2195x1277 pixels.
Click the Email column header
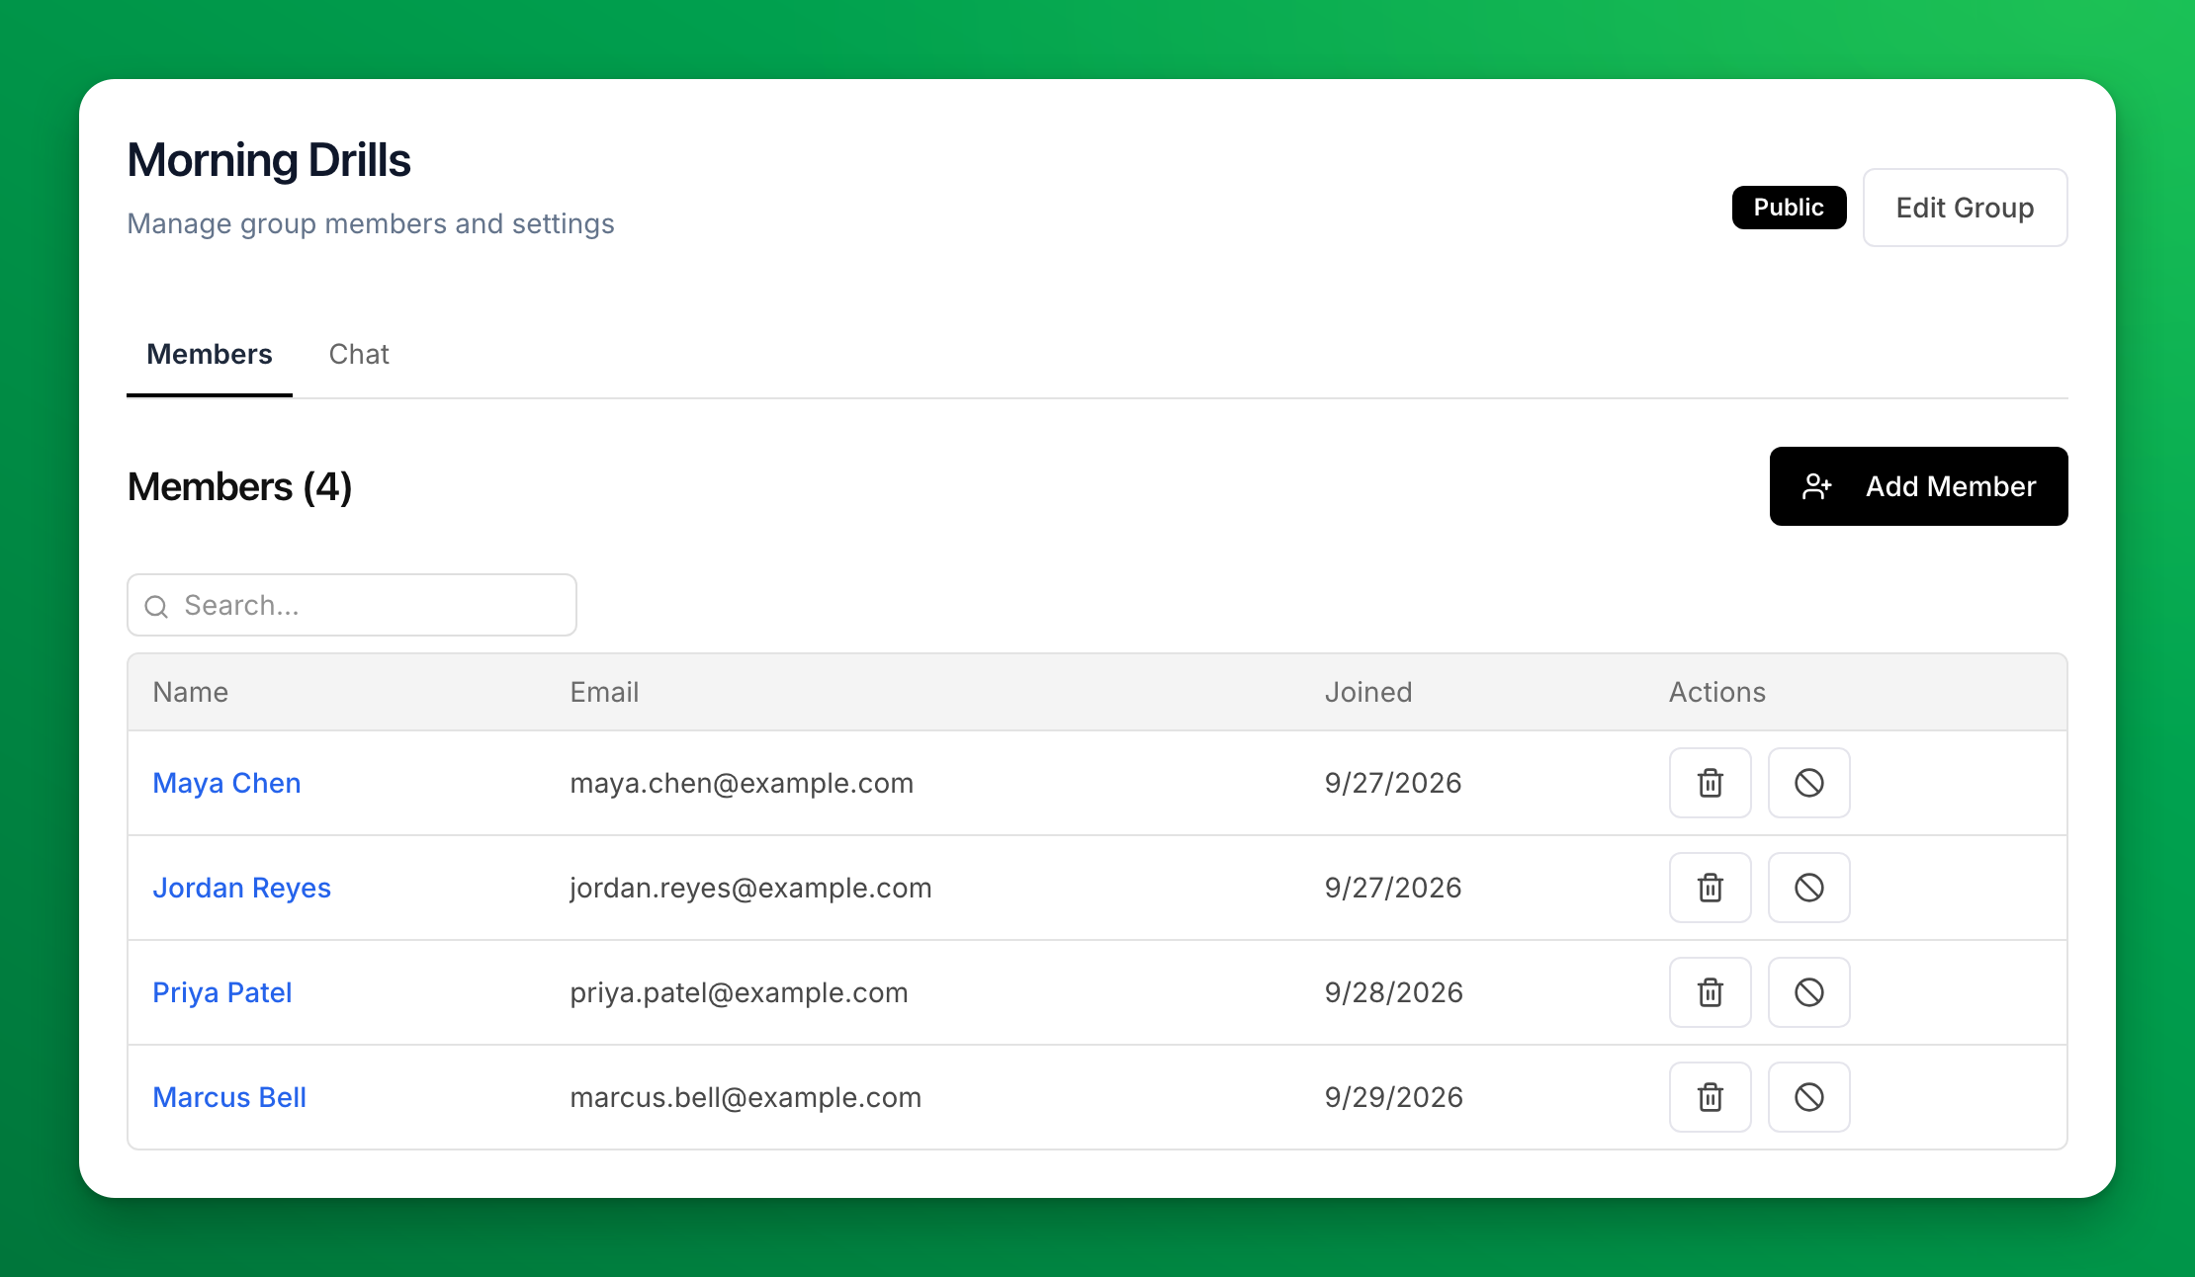tap(604, 692)
